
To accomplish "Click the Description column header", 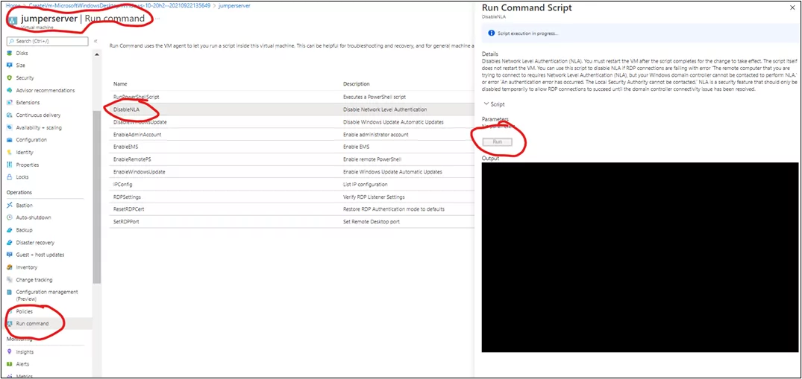I will click(x=356, y=84).
